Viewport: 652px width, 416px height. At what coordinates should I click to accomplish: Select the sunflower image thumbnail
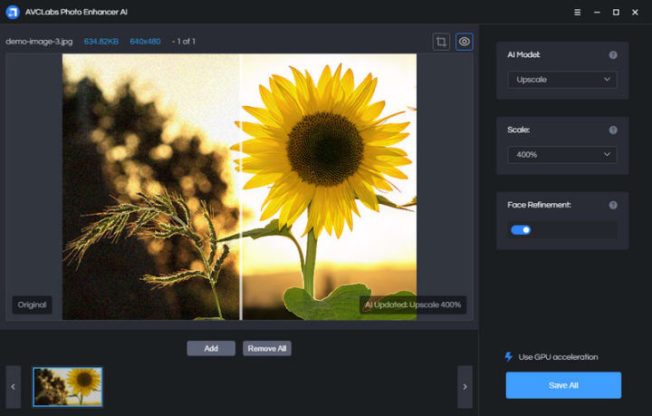point(68,387)
